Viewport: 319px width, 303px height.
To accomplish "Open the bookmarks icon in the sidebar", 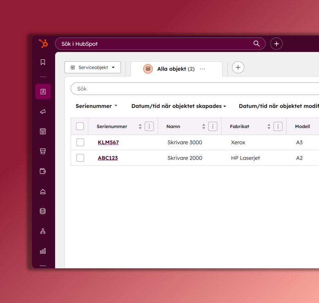I will coord(43,62).
